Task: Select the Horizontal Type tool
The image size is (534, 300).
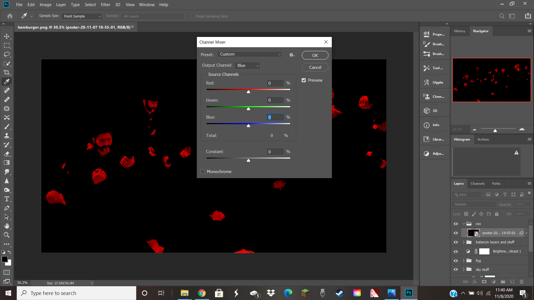Action: click(7, 199)
